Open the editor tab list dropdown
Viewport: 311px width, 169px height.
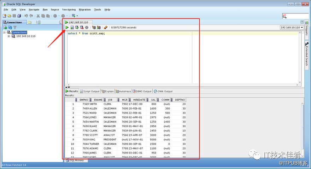[x=302, y=22]
